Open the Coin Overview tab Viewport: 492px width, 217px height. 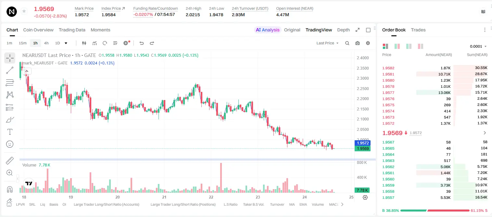38,30
